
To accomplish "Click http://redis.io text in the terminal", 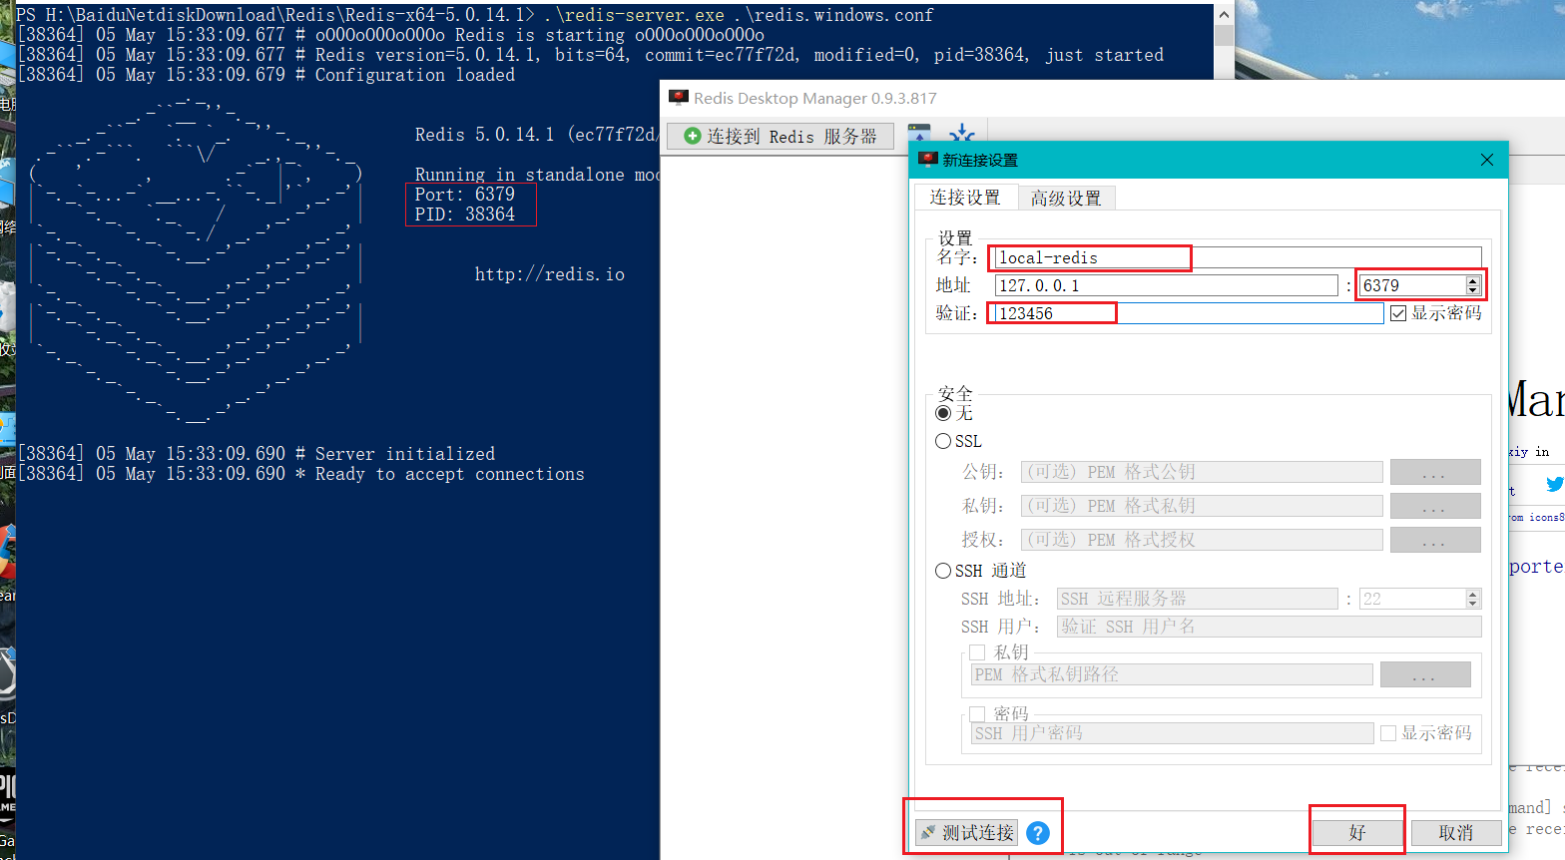I will pos(550,274).
